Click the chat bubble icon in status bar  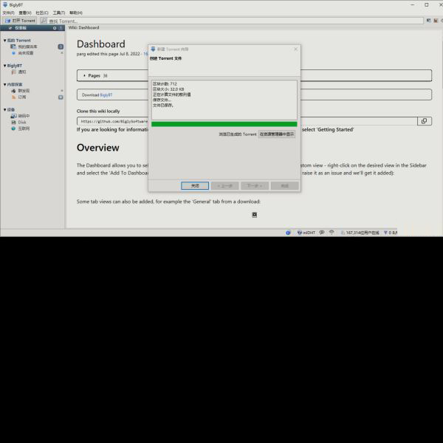tap(322, 233)
